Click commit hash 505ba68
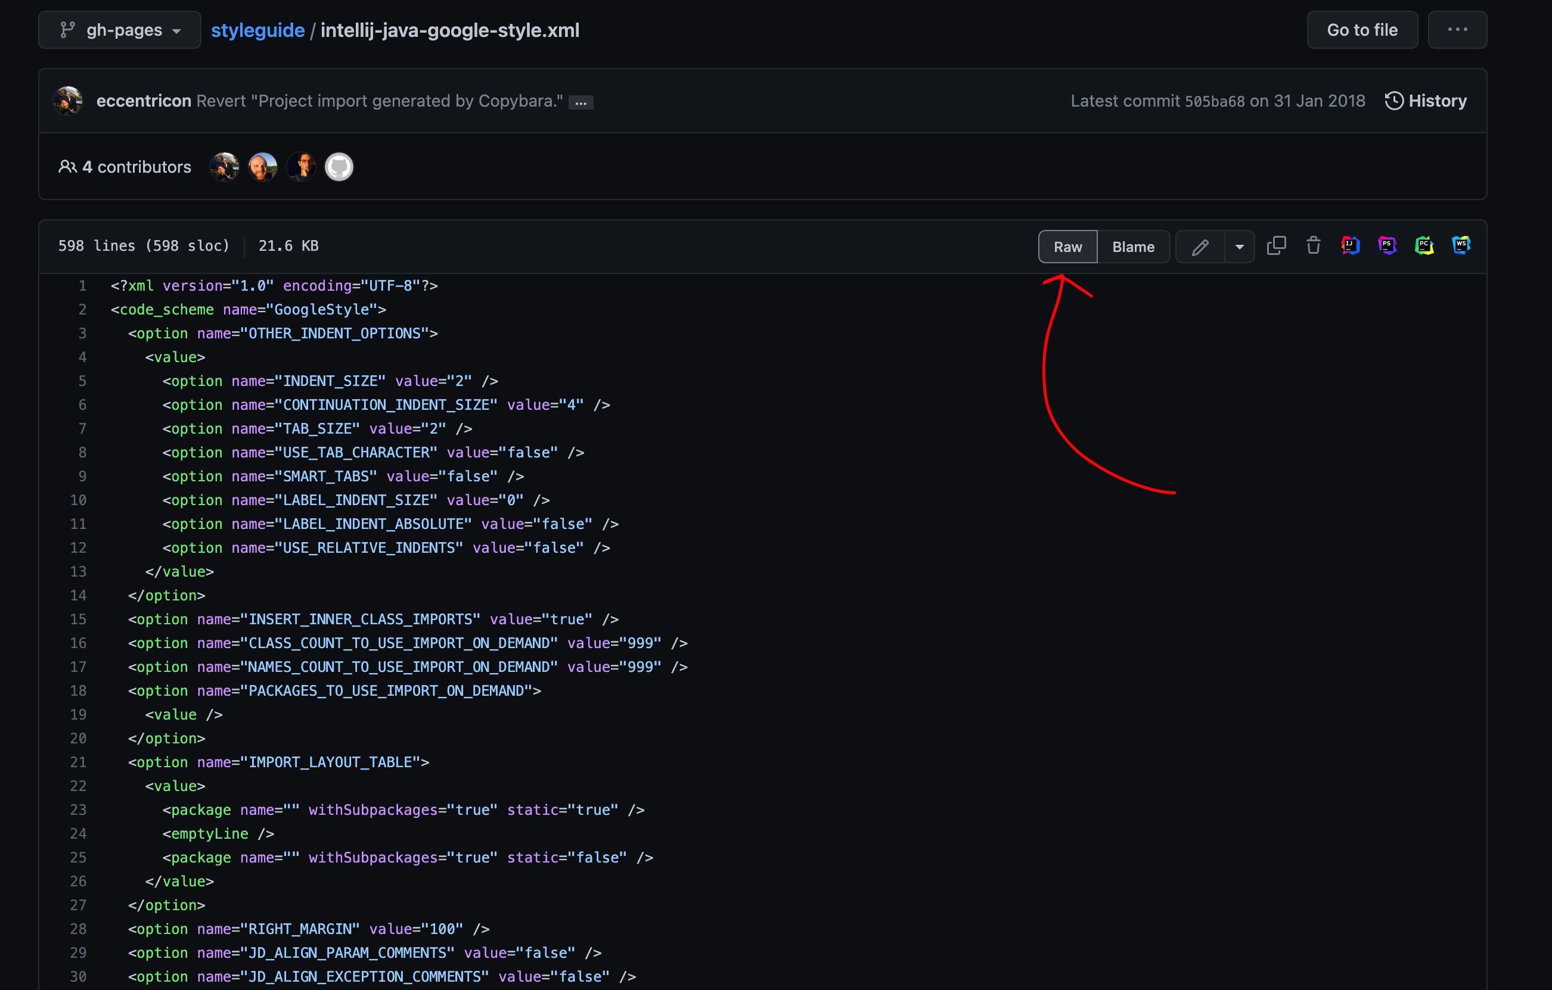Viewport: 1552px width, 990px height. [1214, 102]
